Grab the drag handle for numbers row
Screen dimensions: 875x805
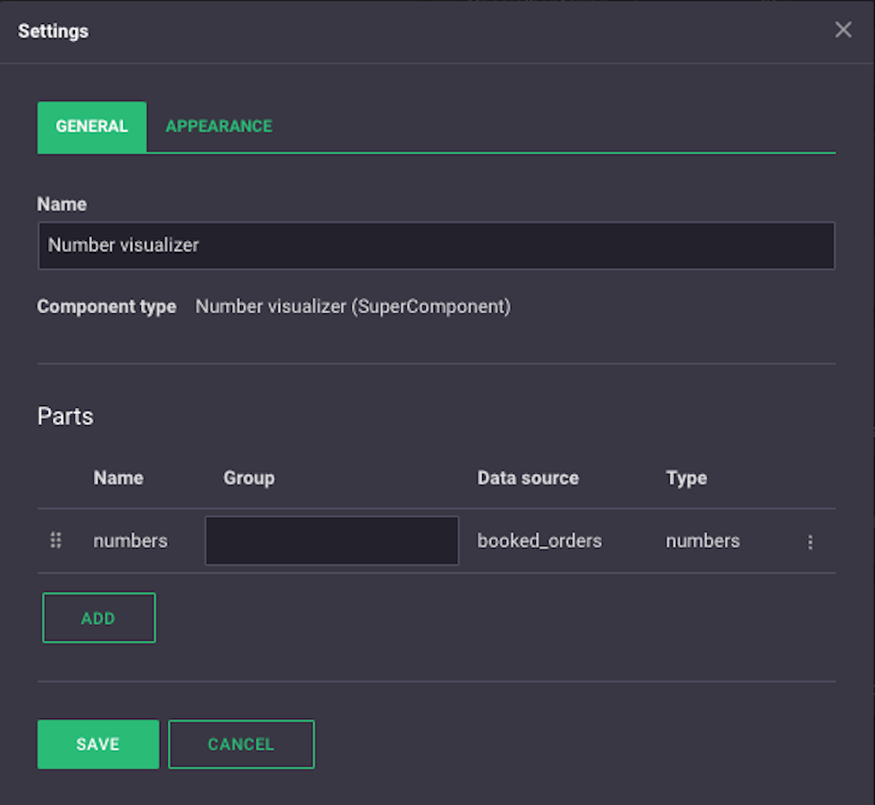tap(55, 540)
